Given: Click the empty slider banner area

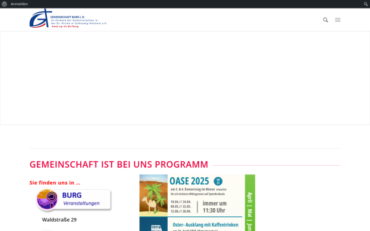Looking at the screenshot, I should pyautogui.click(x=185, y=78).
